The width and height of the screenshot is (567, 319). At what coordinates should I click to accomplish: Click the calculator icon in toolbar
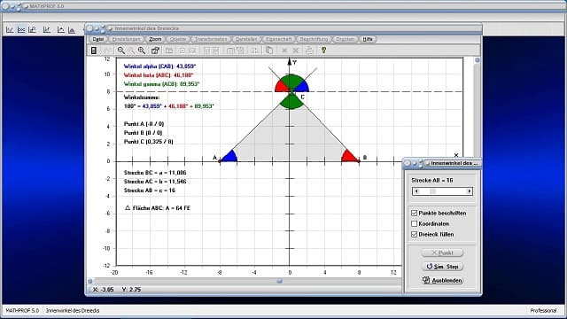pyautogui.click(x=94, y=51)
